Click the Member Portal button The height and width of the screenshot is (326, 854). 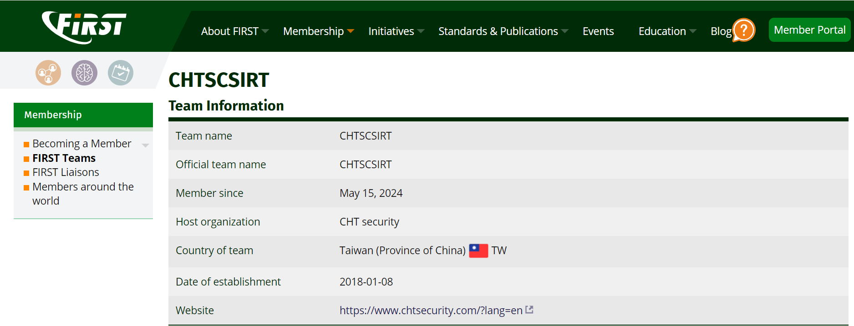click(810, 30)
